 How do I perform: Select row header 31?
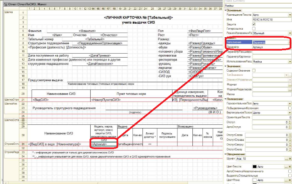tap(23, 144)
